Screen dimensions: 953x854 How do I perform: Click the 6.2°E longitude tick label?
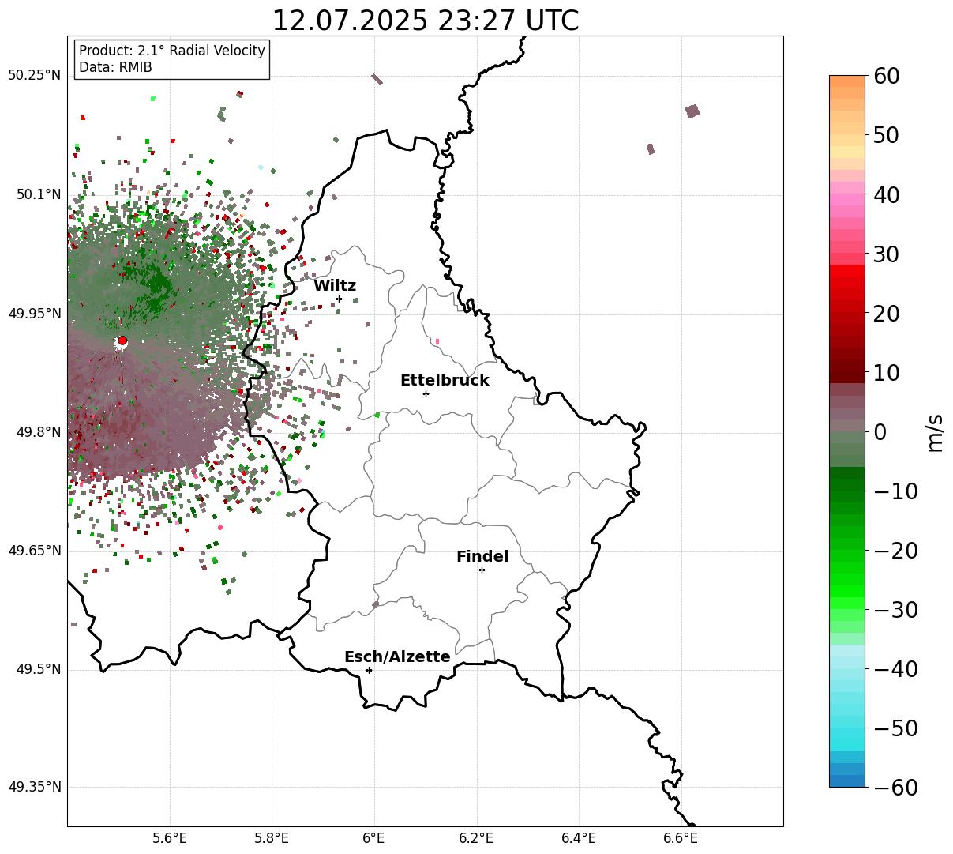[x=477, y=837]
